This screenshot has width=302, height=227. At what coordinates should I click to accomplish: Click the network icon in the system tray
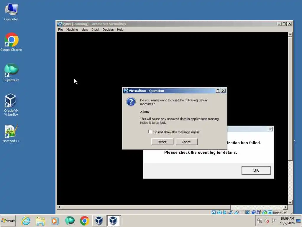[260, 220]
